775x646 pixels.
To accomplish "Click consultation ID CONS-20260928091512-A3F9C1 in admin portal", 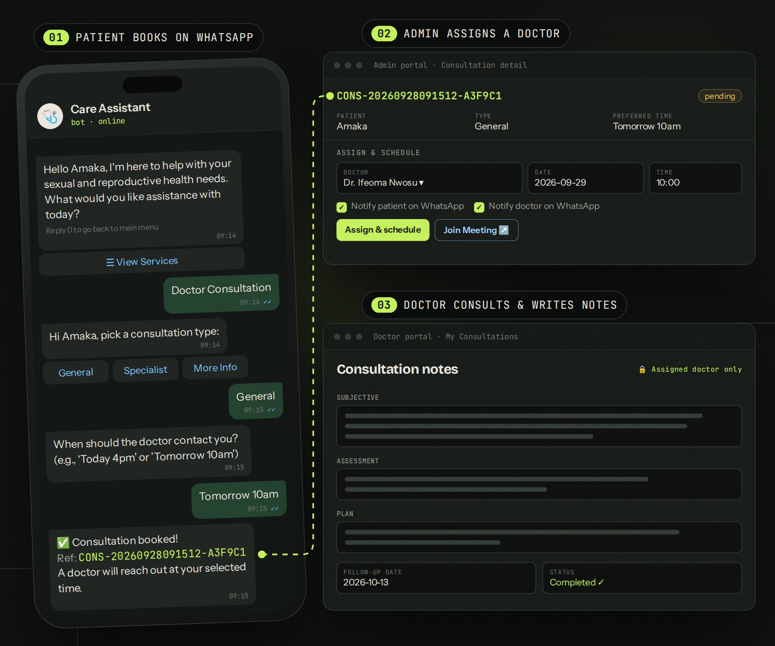I will (419, 96).
